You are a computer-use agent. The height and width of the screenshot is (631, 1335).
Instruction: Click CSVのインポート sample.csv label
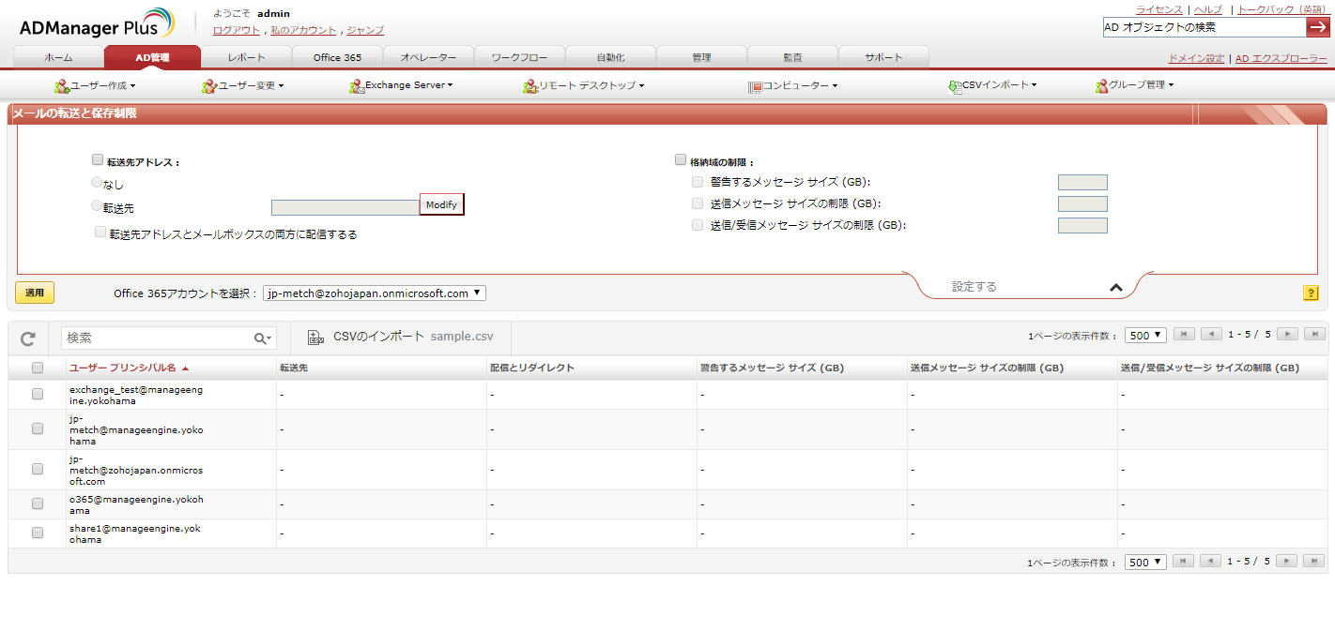pos(413,337)
